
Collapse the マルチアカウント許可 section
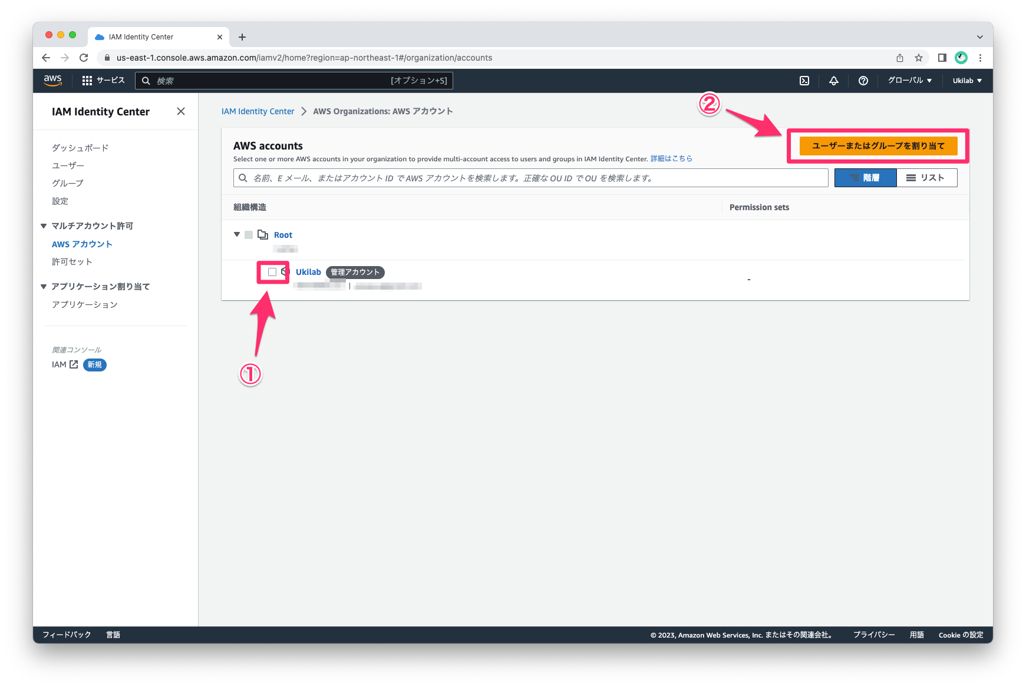pos(44,226)
